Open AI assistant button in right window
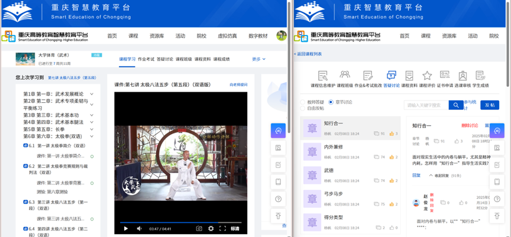This screenshot has width=511, height=237. pos(497,131)
